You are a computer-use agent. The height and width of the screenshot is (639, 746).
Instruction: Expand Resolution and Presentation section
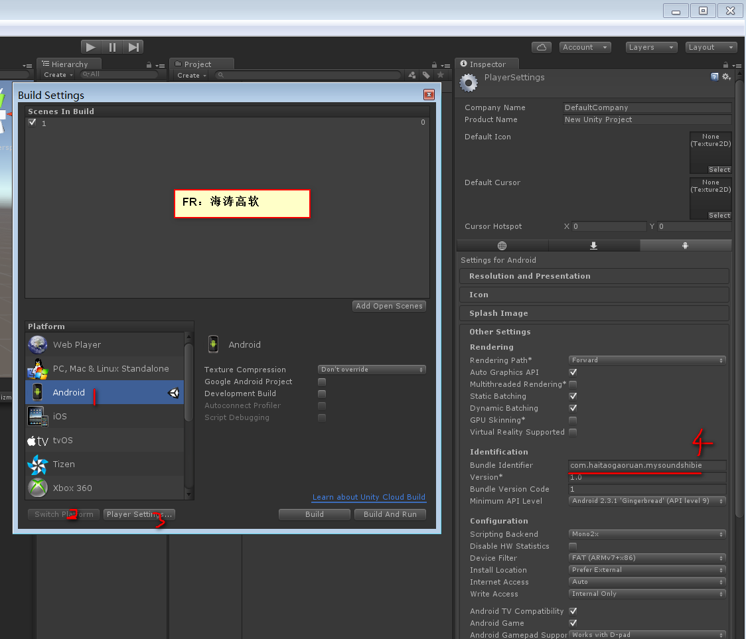(x=594, y=276)
